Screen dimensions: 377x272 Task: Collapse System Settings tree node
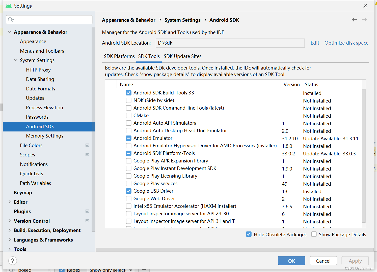click(x=16, y=60)
